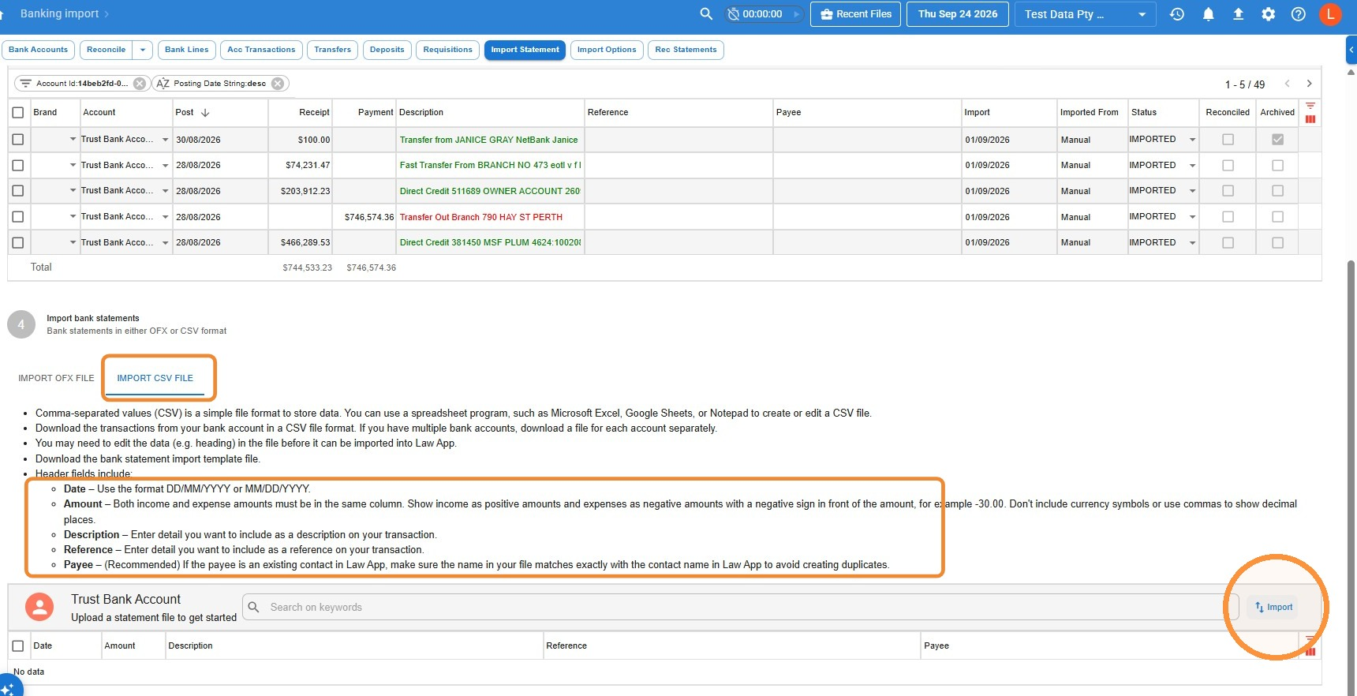This screenshot has width=1357, height=696.
Task: Select all checkbox in CSV preview table
Action: (18, 646)
